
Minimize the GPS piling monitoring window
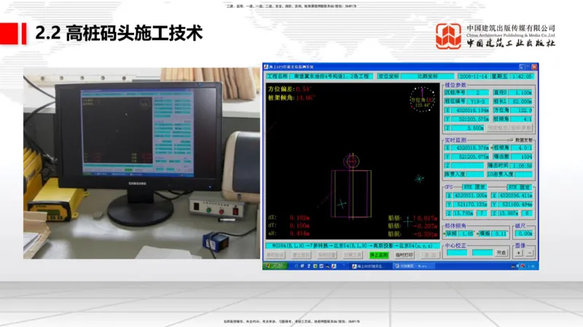pyautogui.click(x=522, y=67)
